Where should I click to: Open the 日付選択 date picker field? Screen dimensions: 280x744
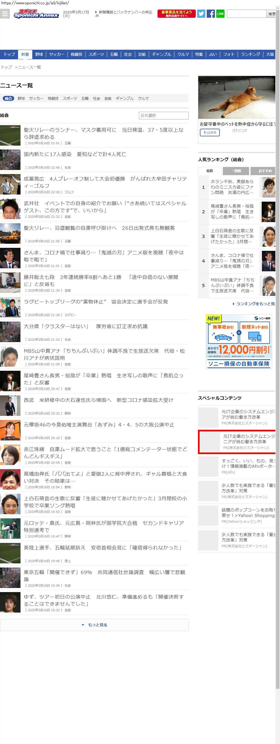pos(164,115)
